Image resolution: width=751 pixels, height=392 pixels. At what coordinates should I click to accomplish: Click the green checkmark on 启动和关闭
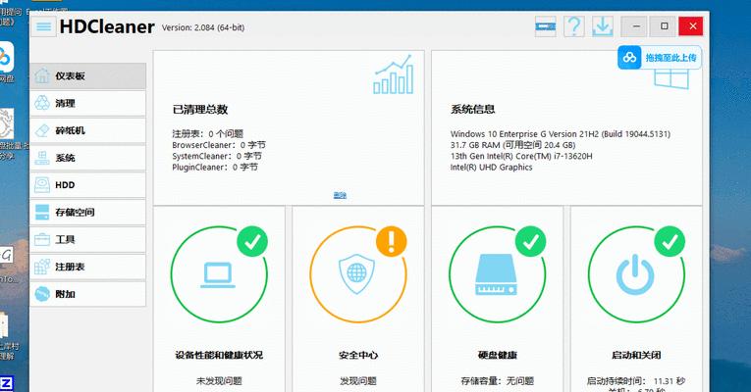(670, 241)
